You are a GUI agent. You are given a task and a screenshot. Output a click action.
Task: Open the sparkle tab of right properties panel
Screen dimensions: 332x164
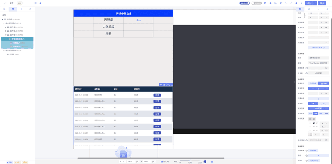327,9
